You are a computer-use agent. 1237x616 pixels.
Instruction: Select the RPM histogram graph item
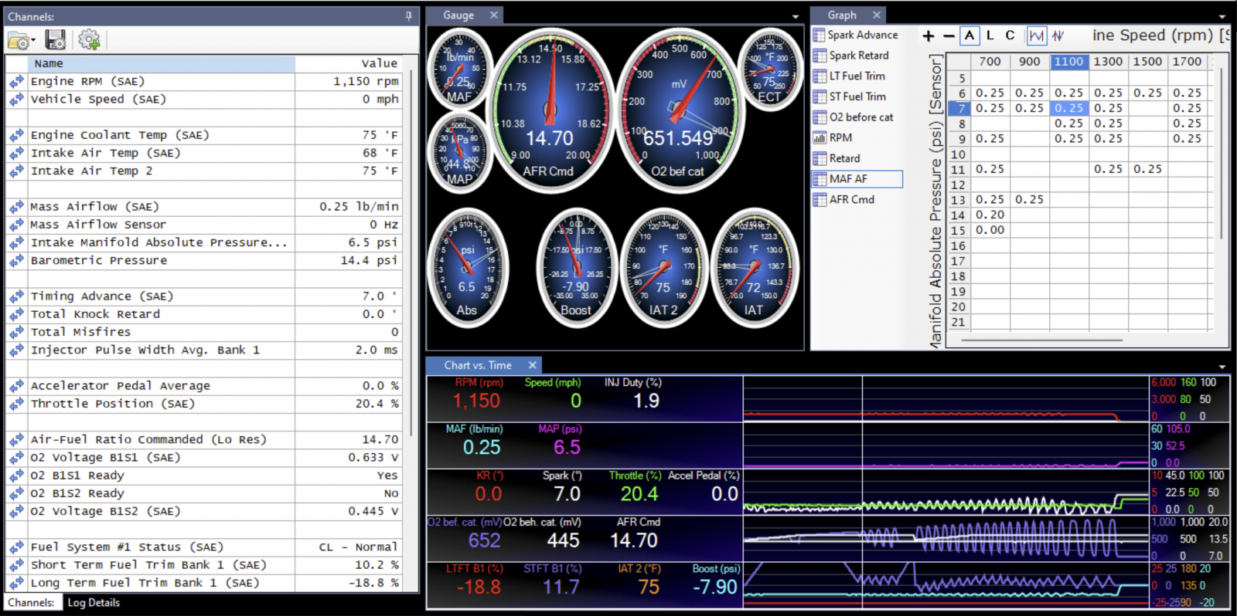[840, 137]
